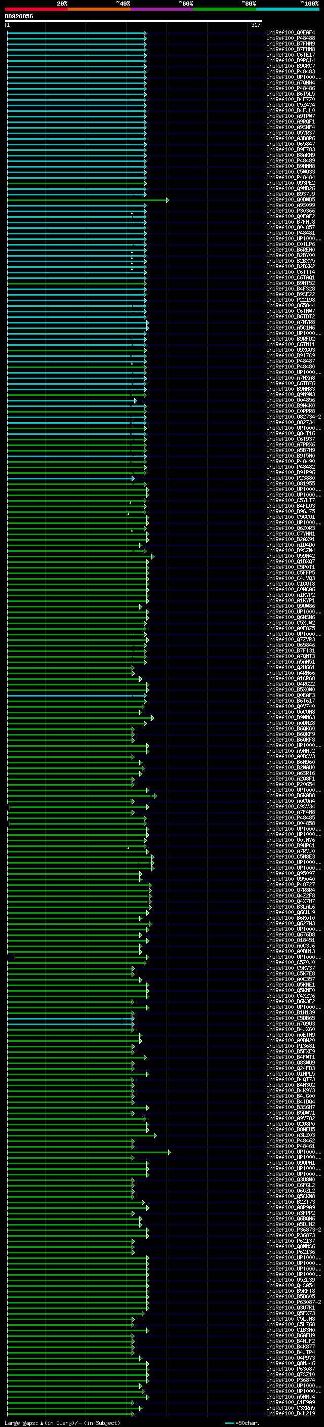Select hit label UniRef100_C5YLT7

[x=291, y=501]
